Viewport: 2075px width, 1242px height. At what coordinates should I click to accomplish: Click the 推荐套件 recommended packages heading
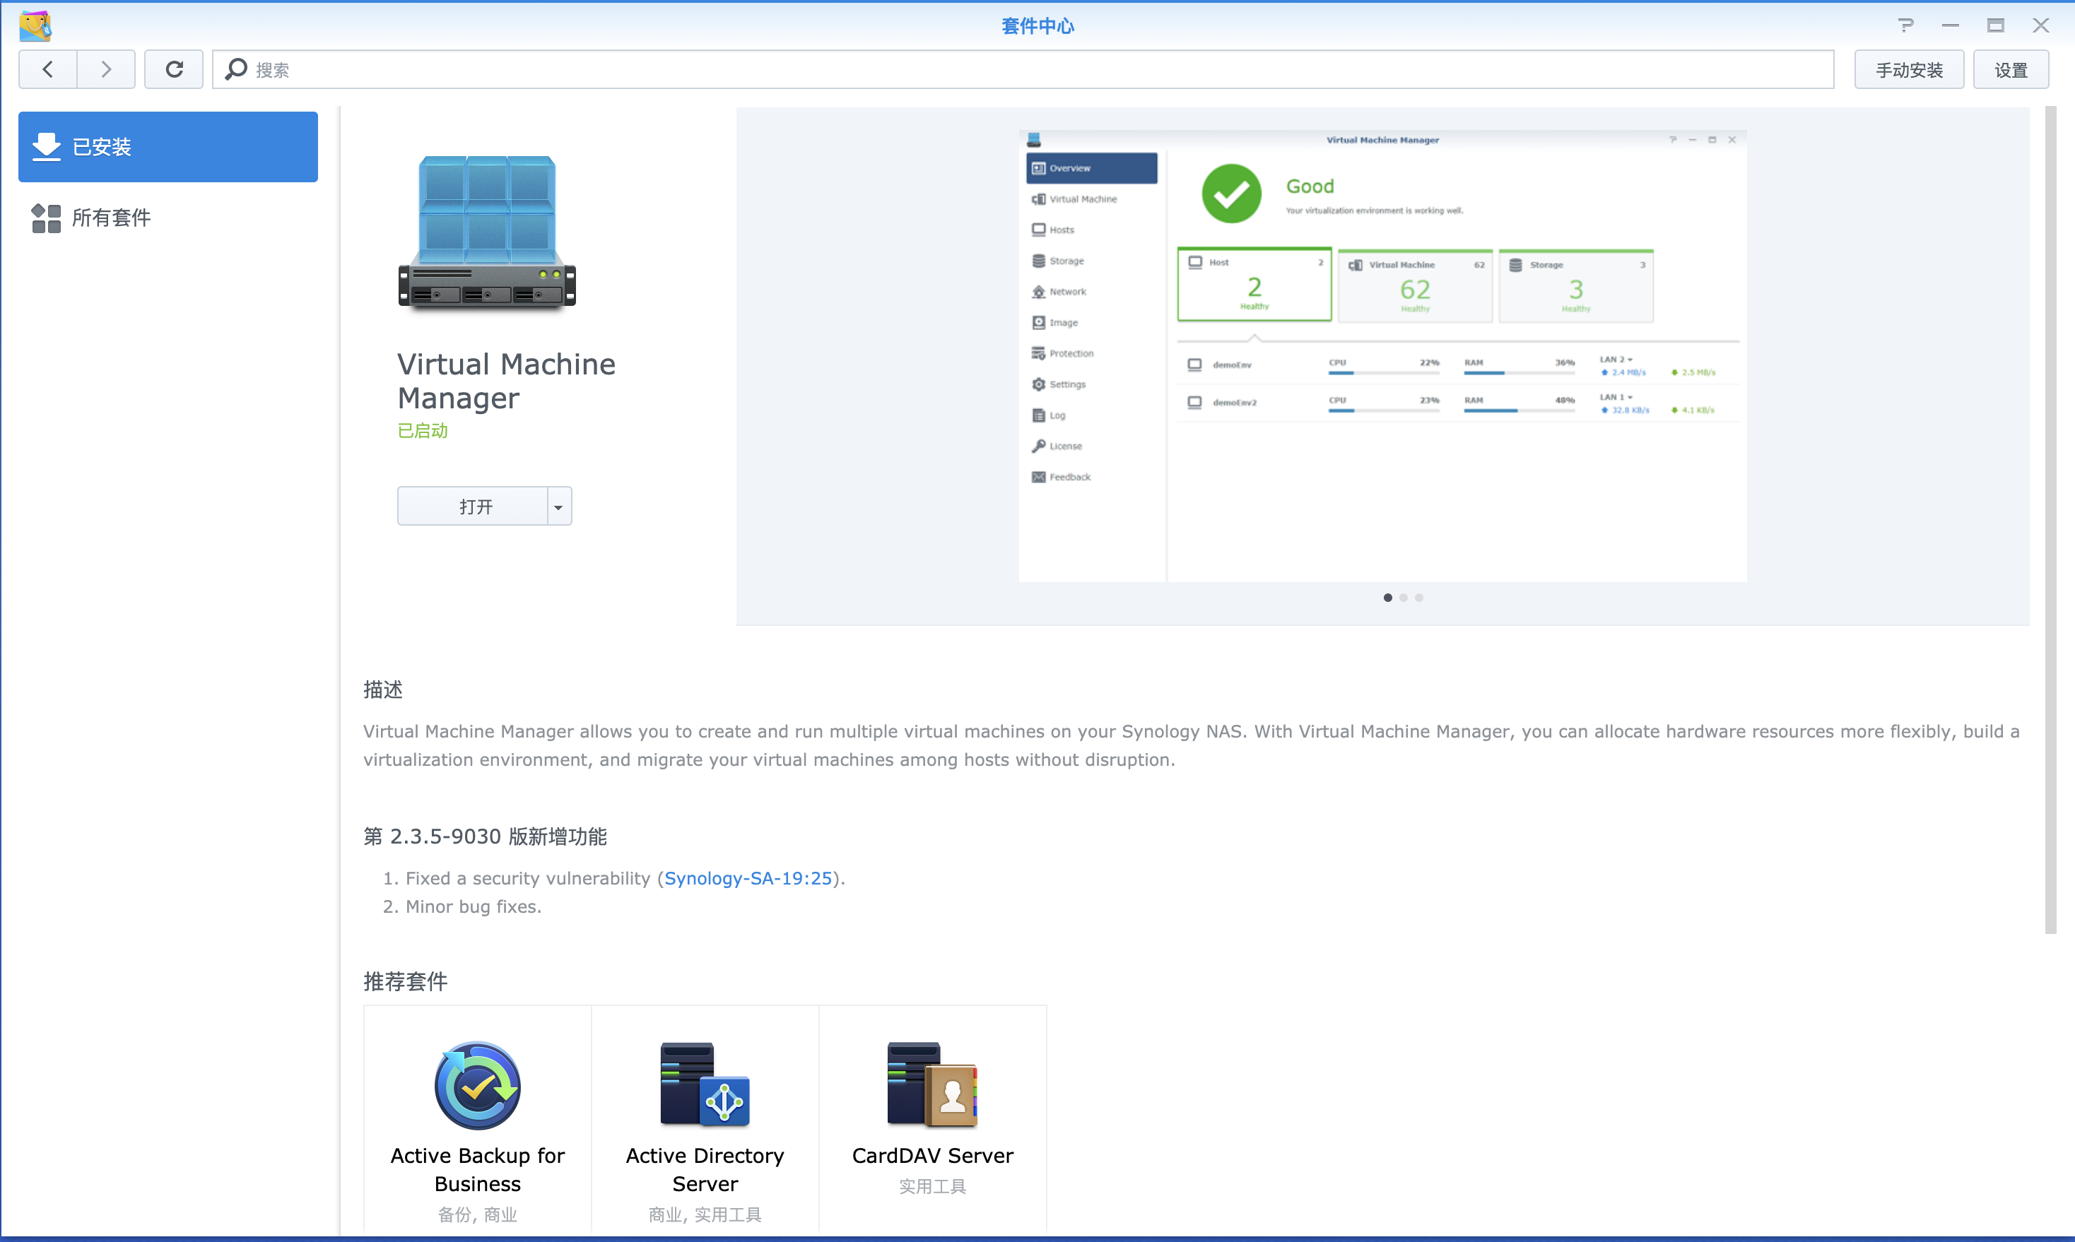click(x=405, y=981)
